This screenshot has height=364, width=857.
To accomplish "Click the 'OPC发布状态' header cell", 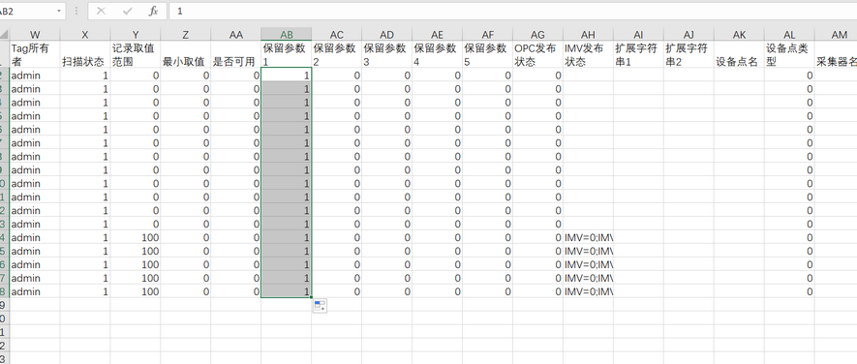I will (x=537, y=54).
